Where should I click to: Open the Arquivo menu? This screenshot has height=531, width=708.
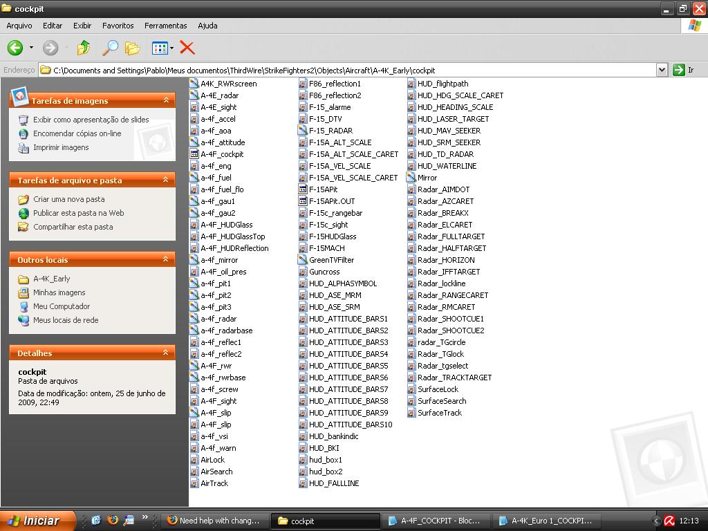(19, 26)
